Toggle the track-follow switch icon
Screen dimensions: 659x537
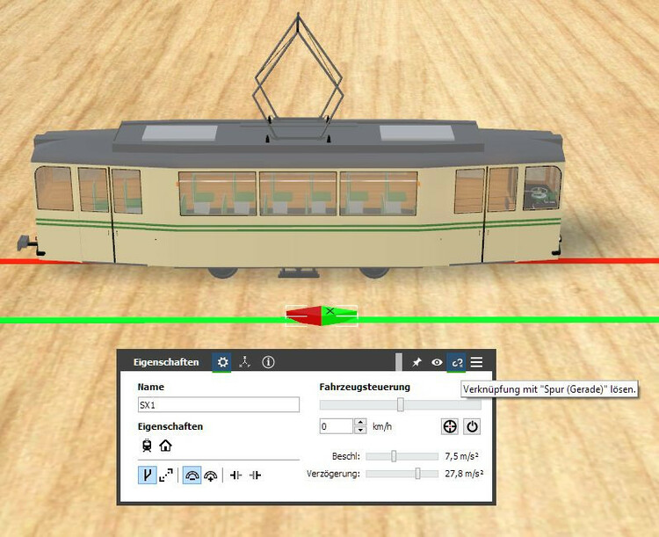(147, 475)
